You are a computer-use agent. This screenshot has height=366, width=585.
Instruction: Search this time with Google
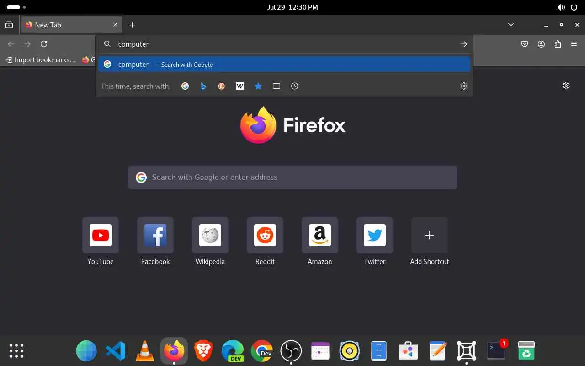[x=185, y=86]
